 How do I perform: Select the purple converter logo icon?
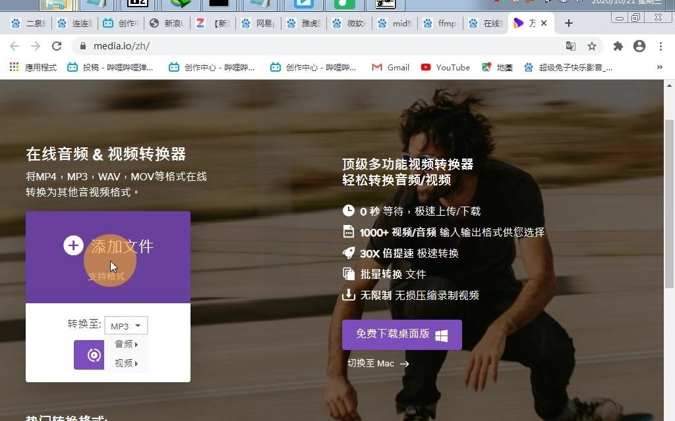(x=89, y=353)
